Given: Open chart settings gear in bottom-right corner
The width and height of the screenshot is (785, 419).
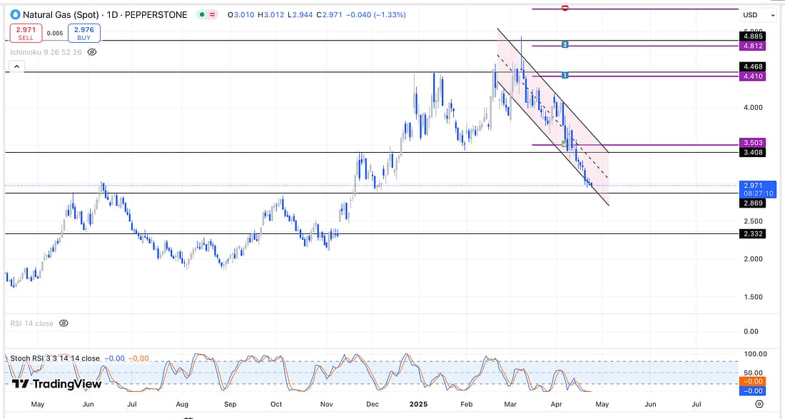Looking at the screenshot, I should 759,403.
